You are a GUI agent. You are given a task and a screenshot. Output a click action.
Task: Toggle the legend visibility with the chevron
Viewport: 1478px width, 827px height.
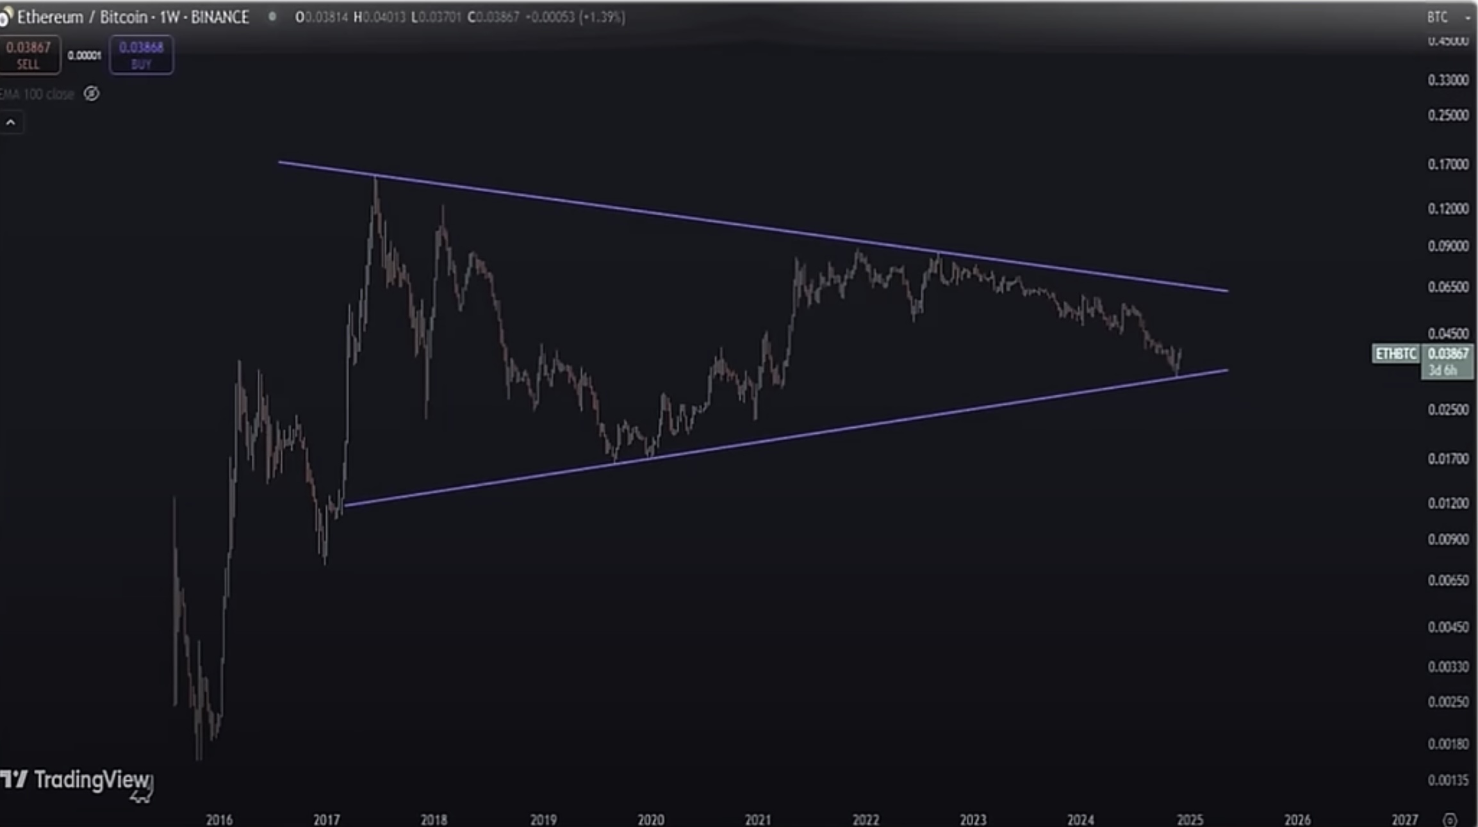(x=12, y=122)
